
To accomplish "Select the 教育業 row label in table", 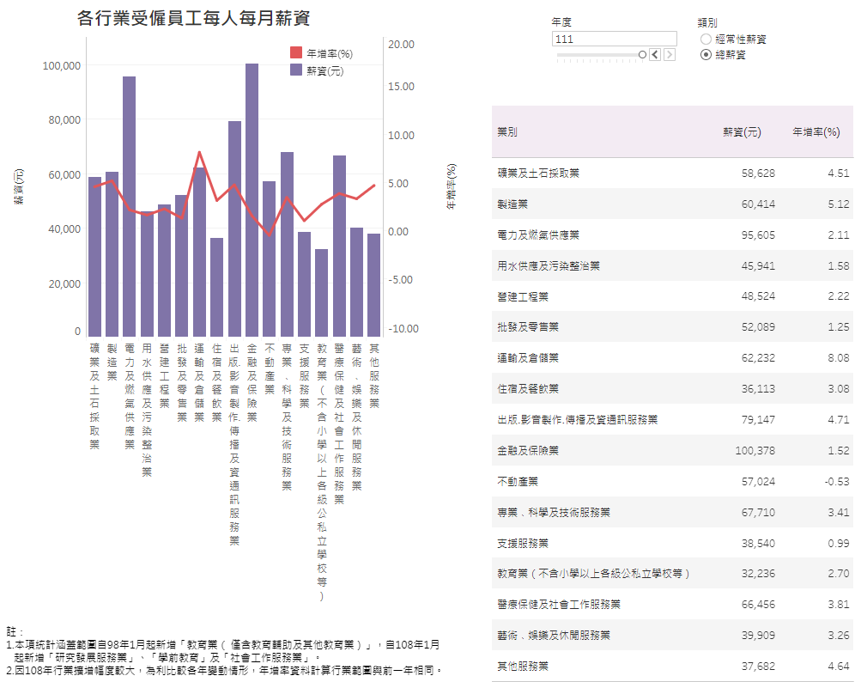I will coord(593,573).
